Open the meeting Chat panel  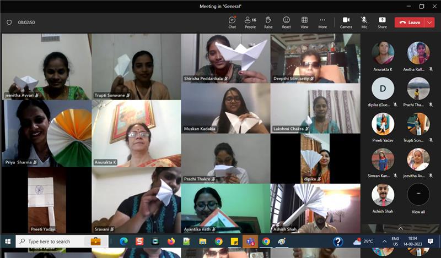[x=232, y=22]
